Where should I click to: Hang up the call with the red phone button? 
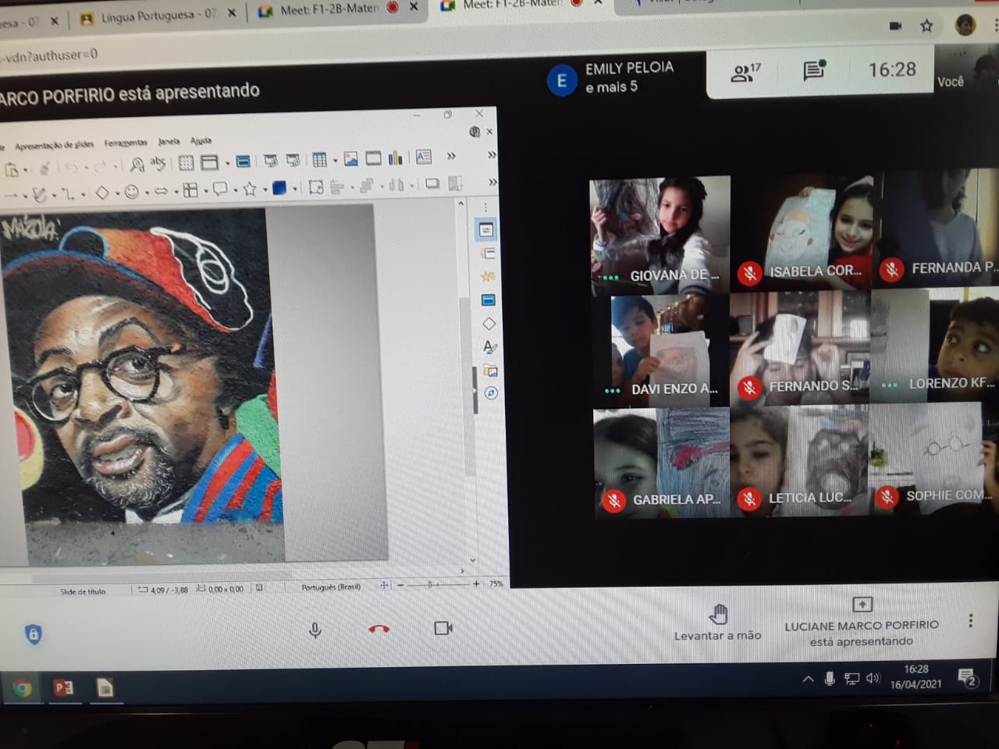(x=379, y=629)
